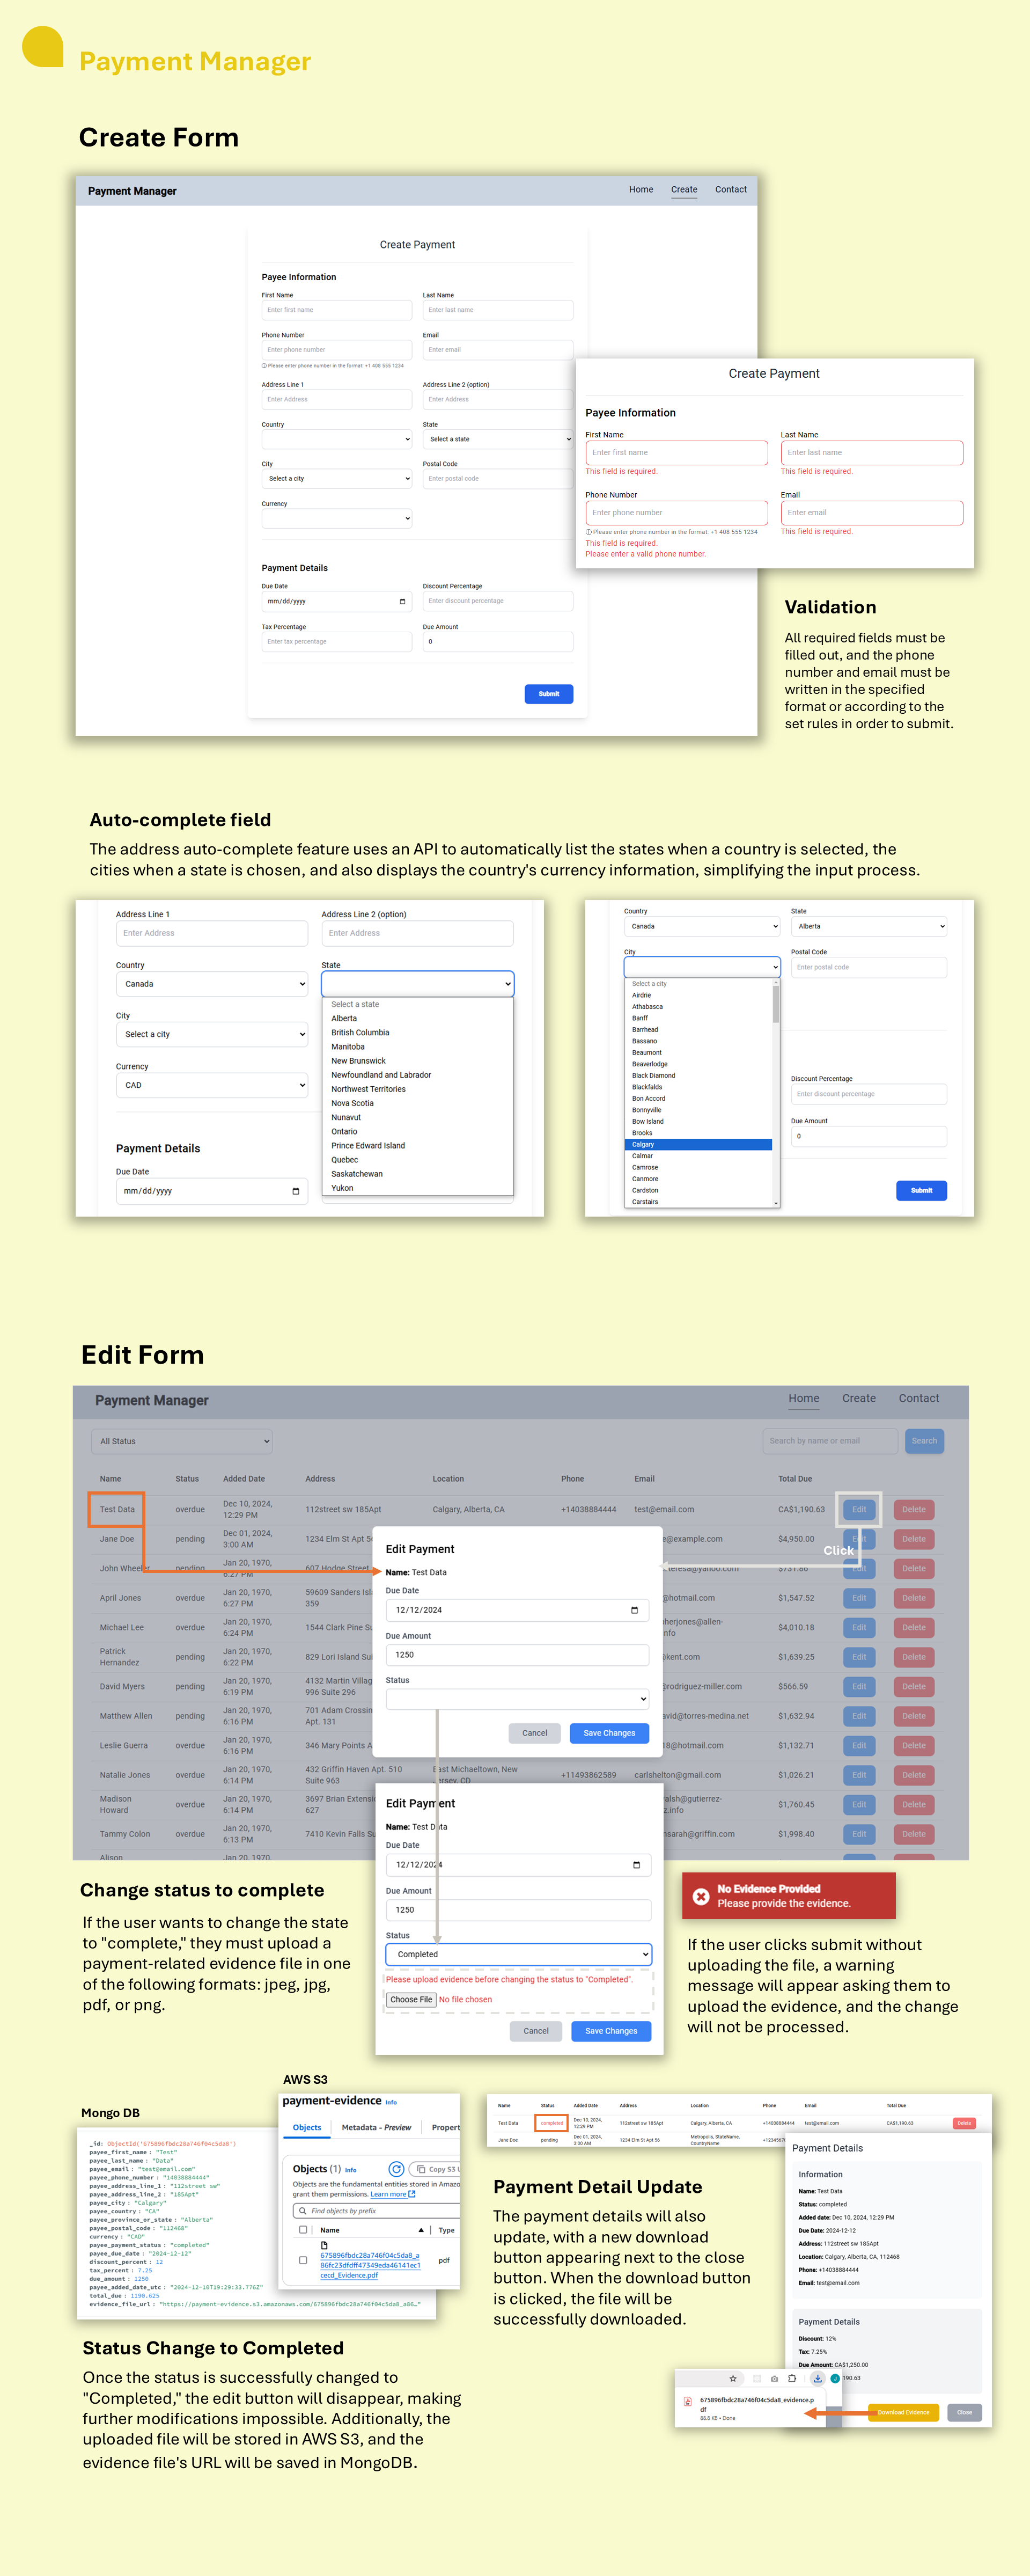1030x2576 pixels.
Task: Open the Status dropdown set to Completed
Action: click(x=518, y=1954)
